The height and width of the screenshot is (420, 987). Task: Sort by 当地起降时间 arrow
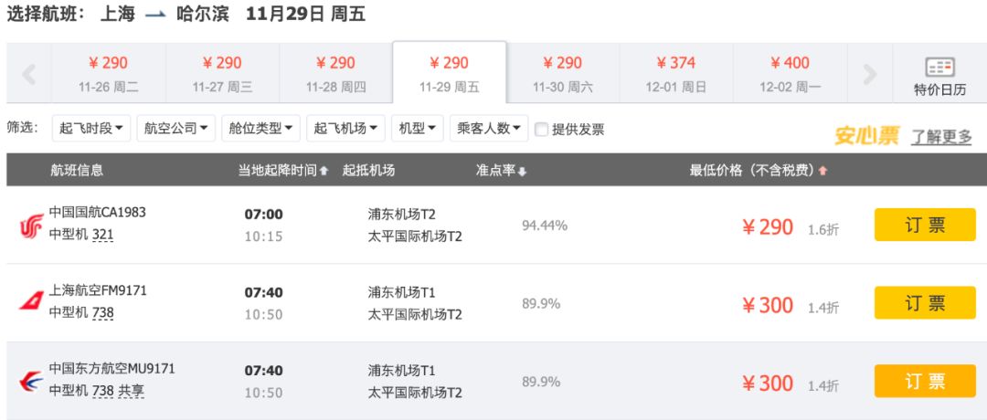coord(324,171)
